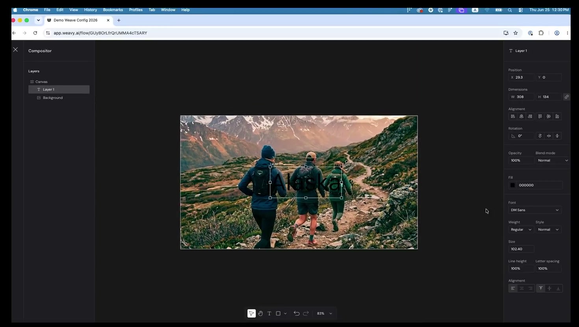Edit the Y position field
The width and height of the screenshot is (579, 327).
coord(548,77)
